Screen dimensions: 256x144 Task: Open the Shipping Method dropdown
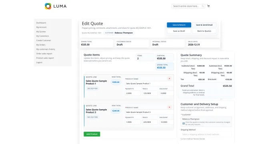206,134
